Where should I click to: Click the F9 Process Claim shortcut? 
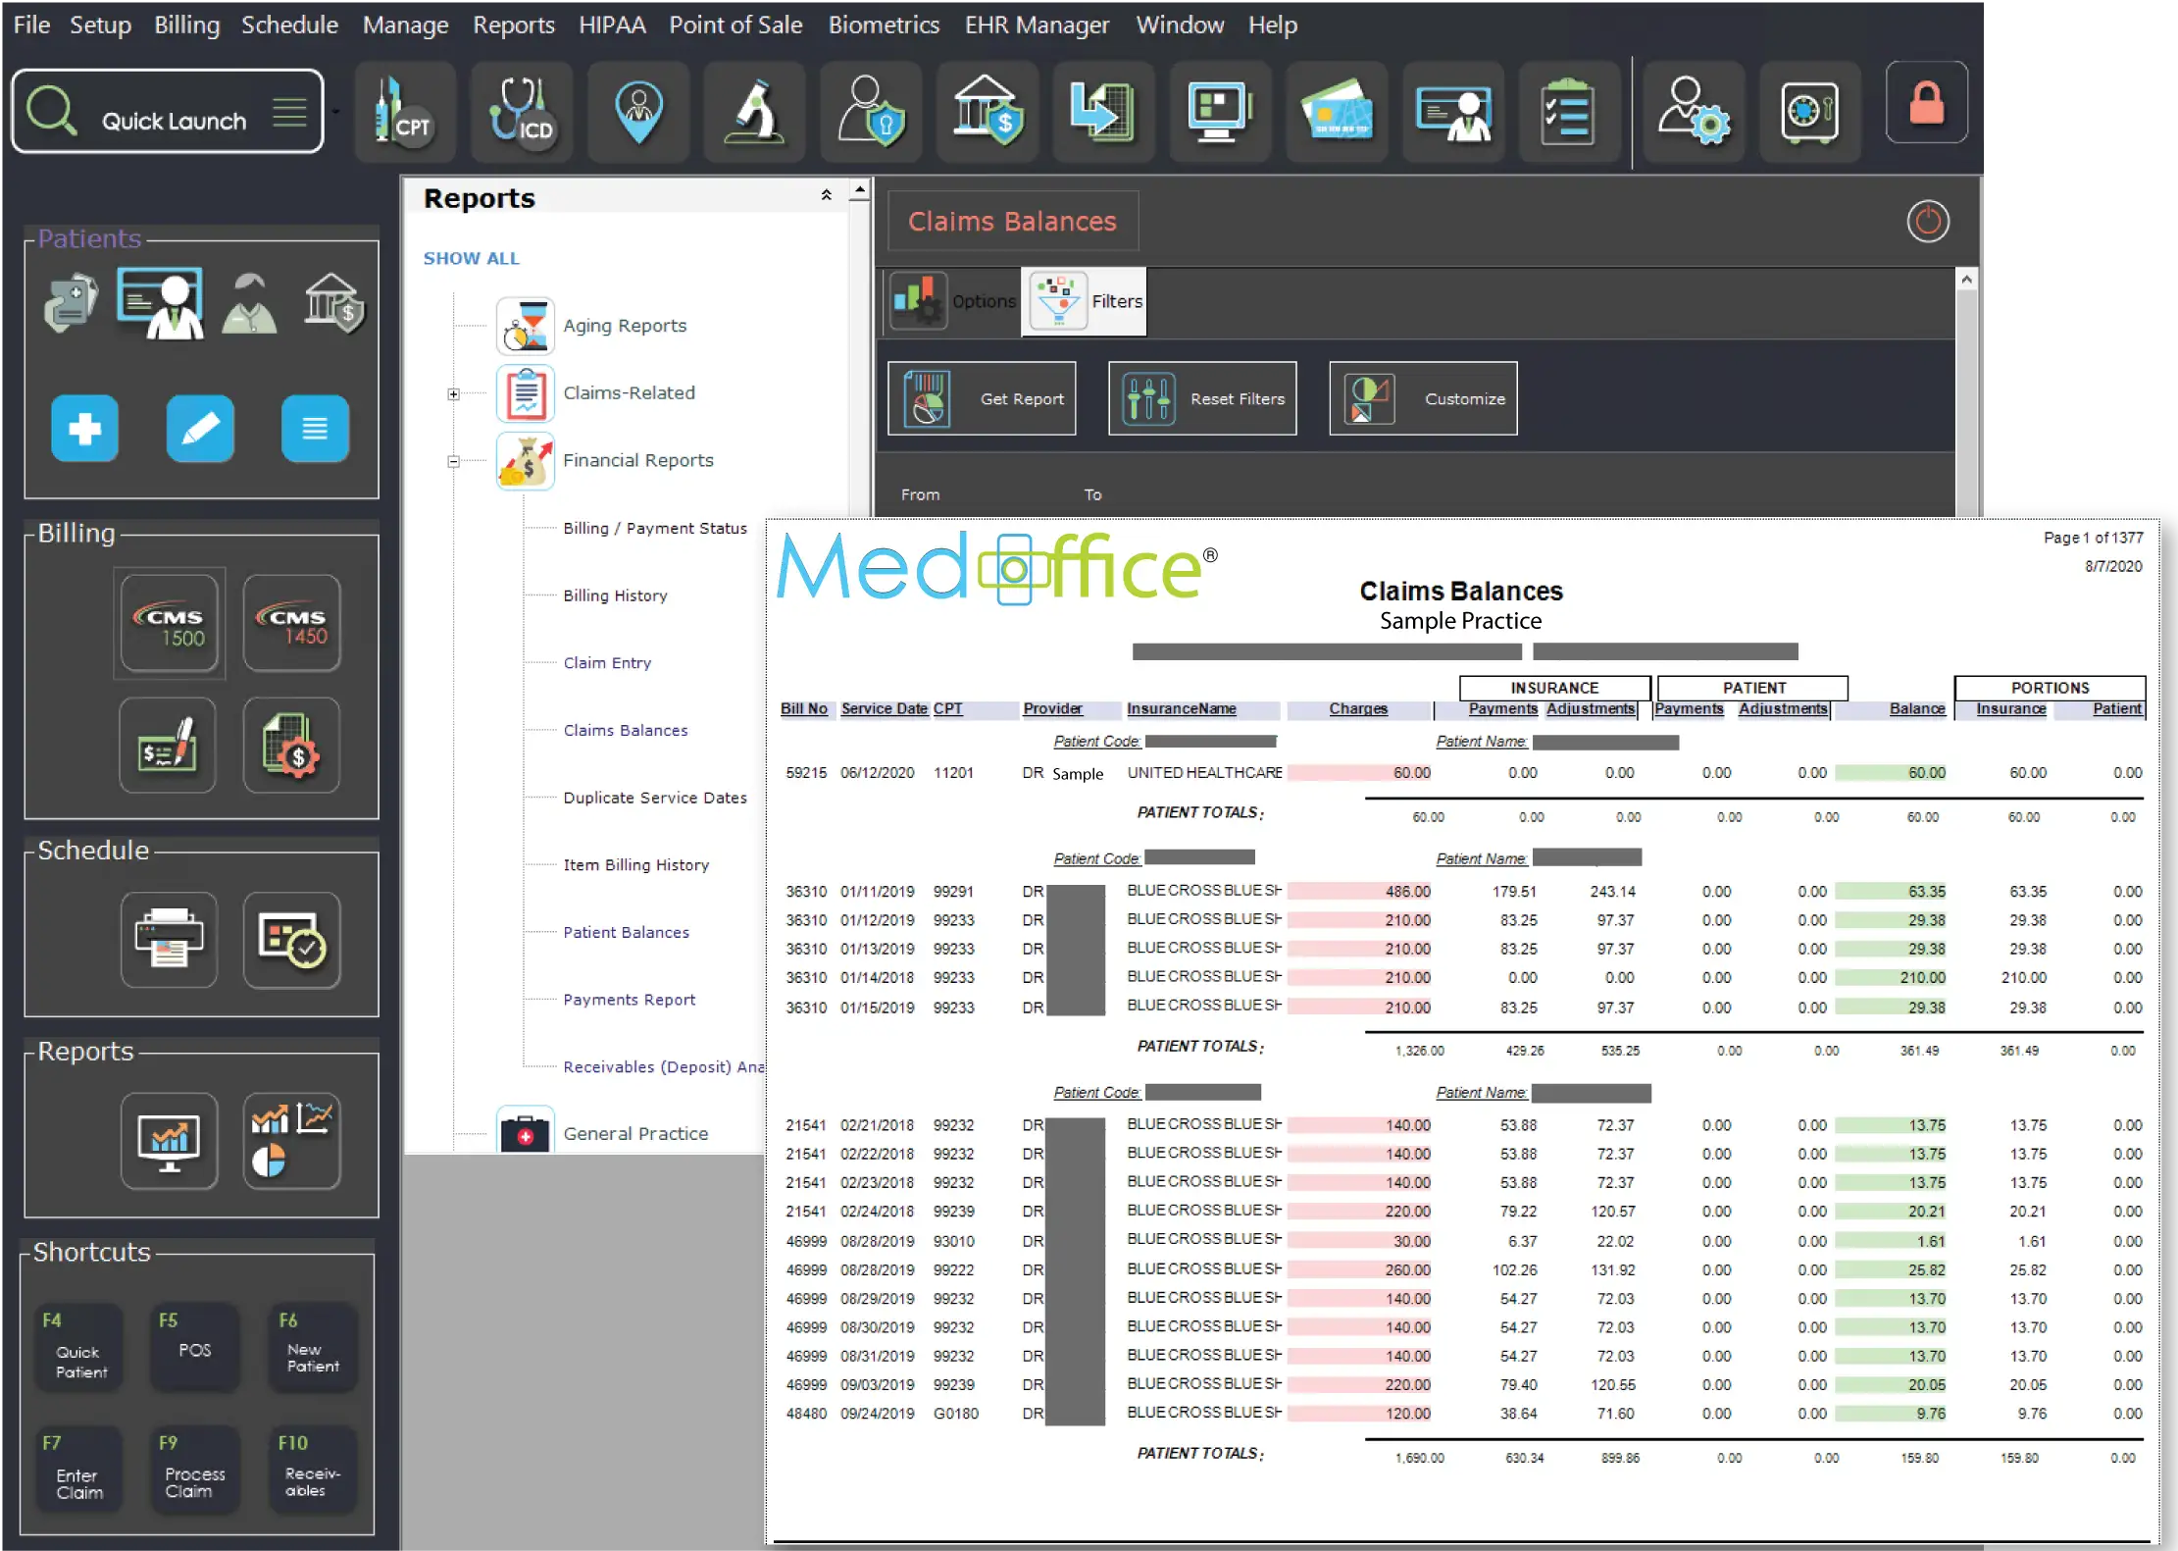[x=195, y=1470]
